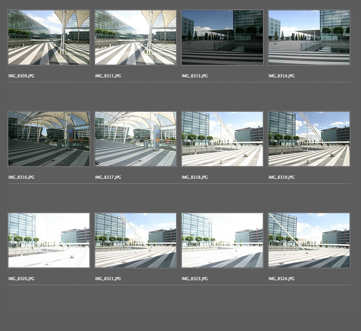
Task: Click the IMG_8324.JPG filename text
Action: pos(282,279)
